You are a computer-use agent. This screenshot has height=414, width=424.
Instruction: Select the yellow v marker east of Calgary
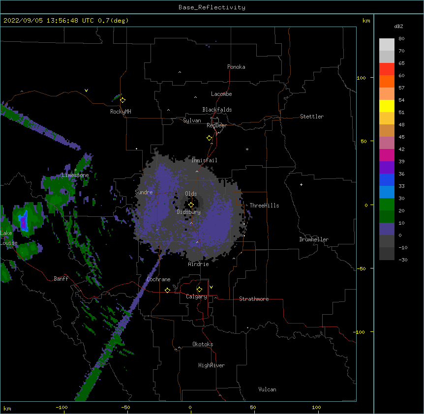[x=211, y=287]
